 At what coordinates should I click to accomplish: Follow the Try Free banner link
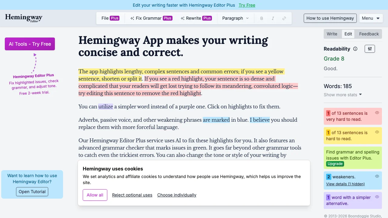[247, 5]
